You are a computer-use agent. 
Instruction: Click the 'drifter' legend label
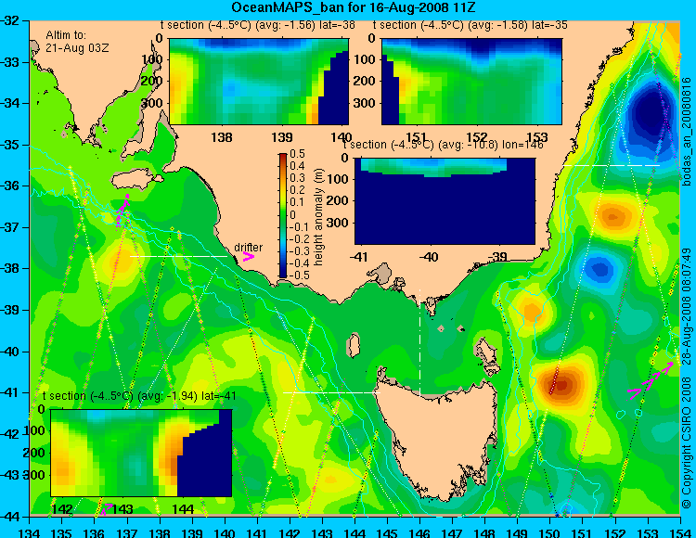[x=248, y=248]
